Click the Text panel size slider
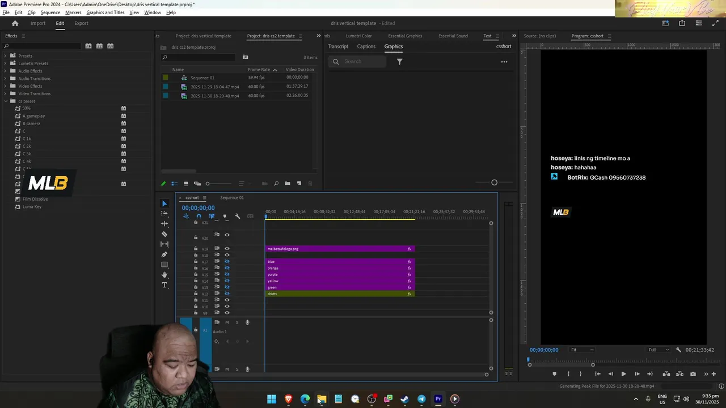This screenshot has height=408, width=726. [494, 182]
